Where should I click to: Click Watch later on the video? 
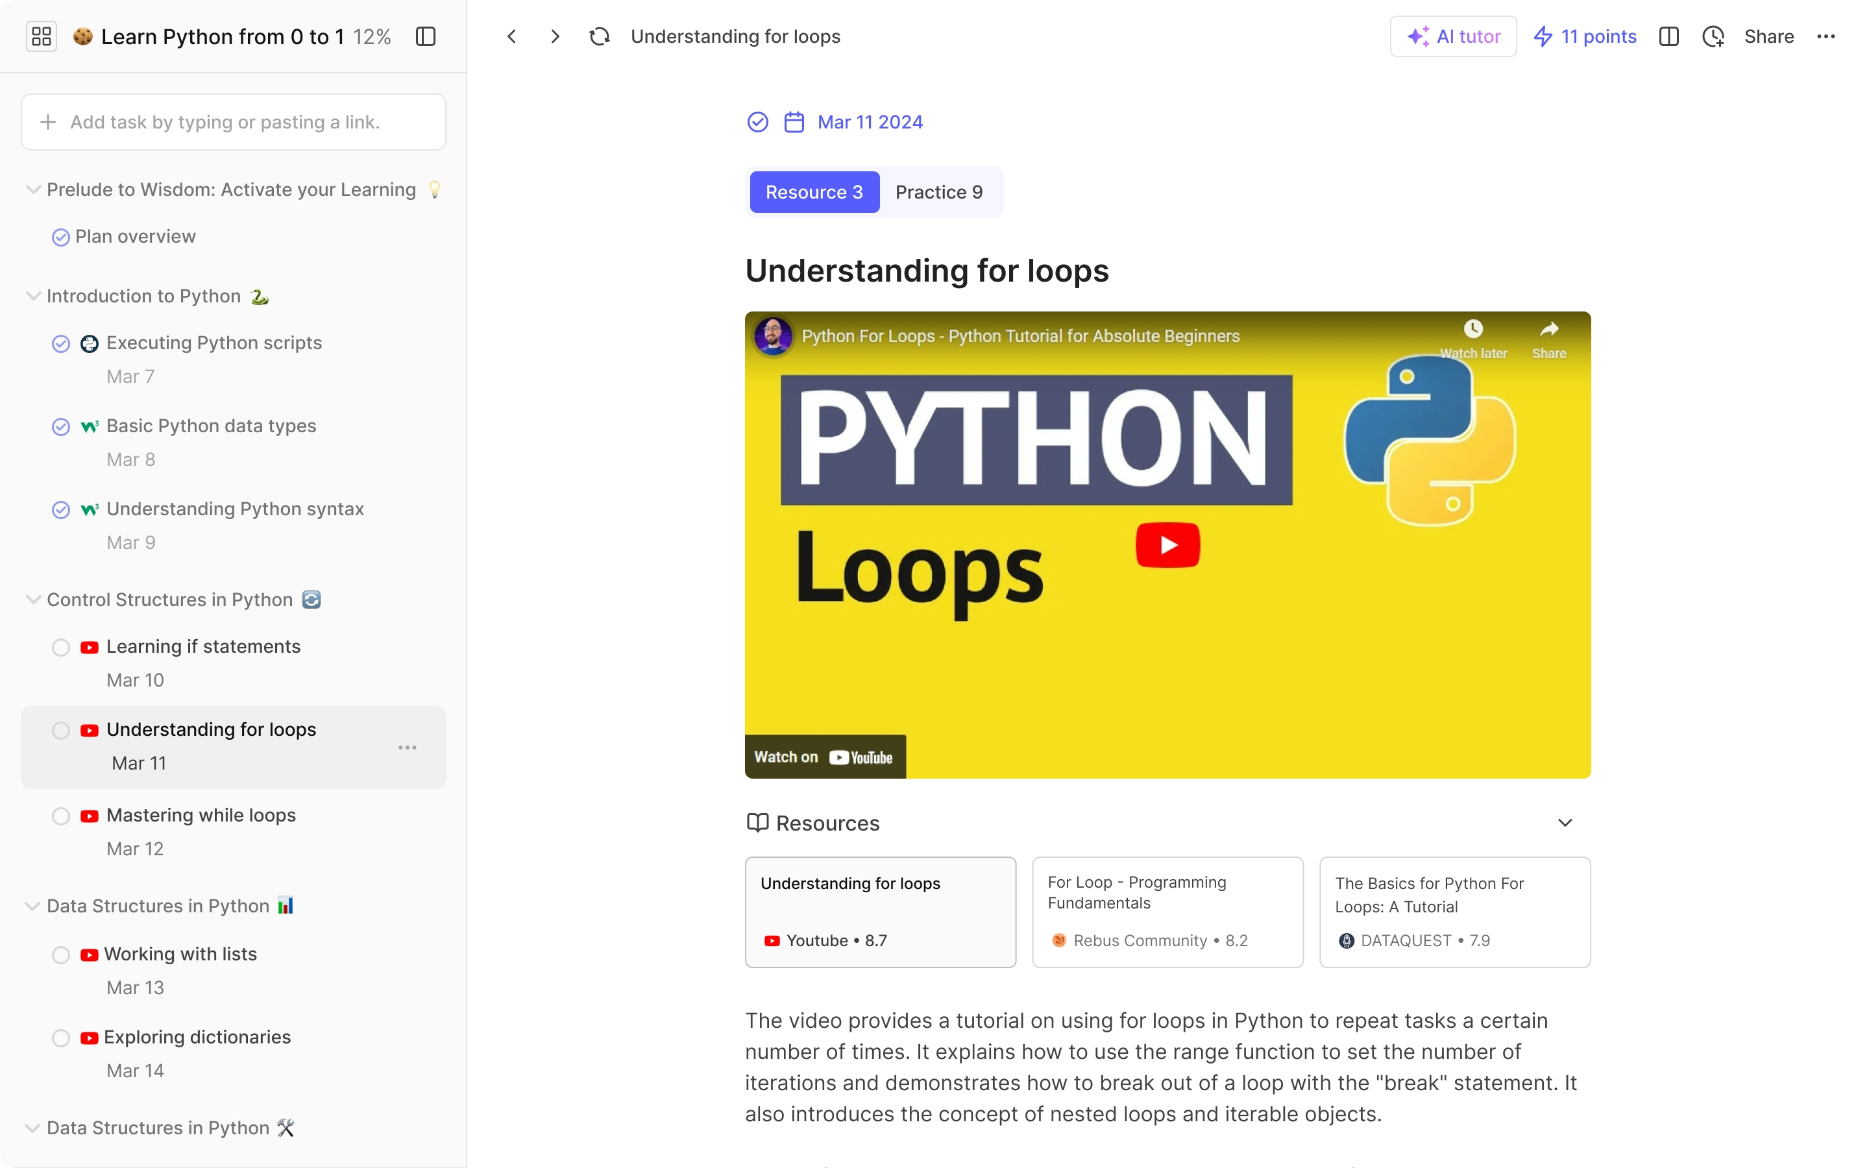tap(1472, 339)
